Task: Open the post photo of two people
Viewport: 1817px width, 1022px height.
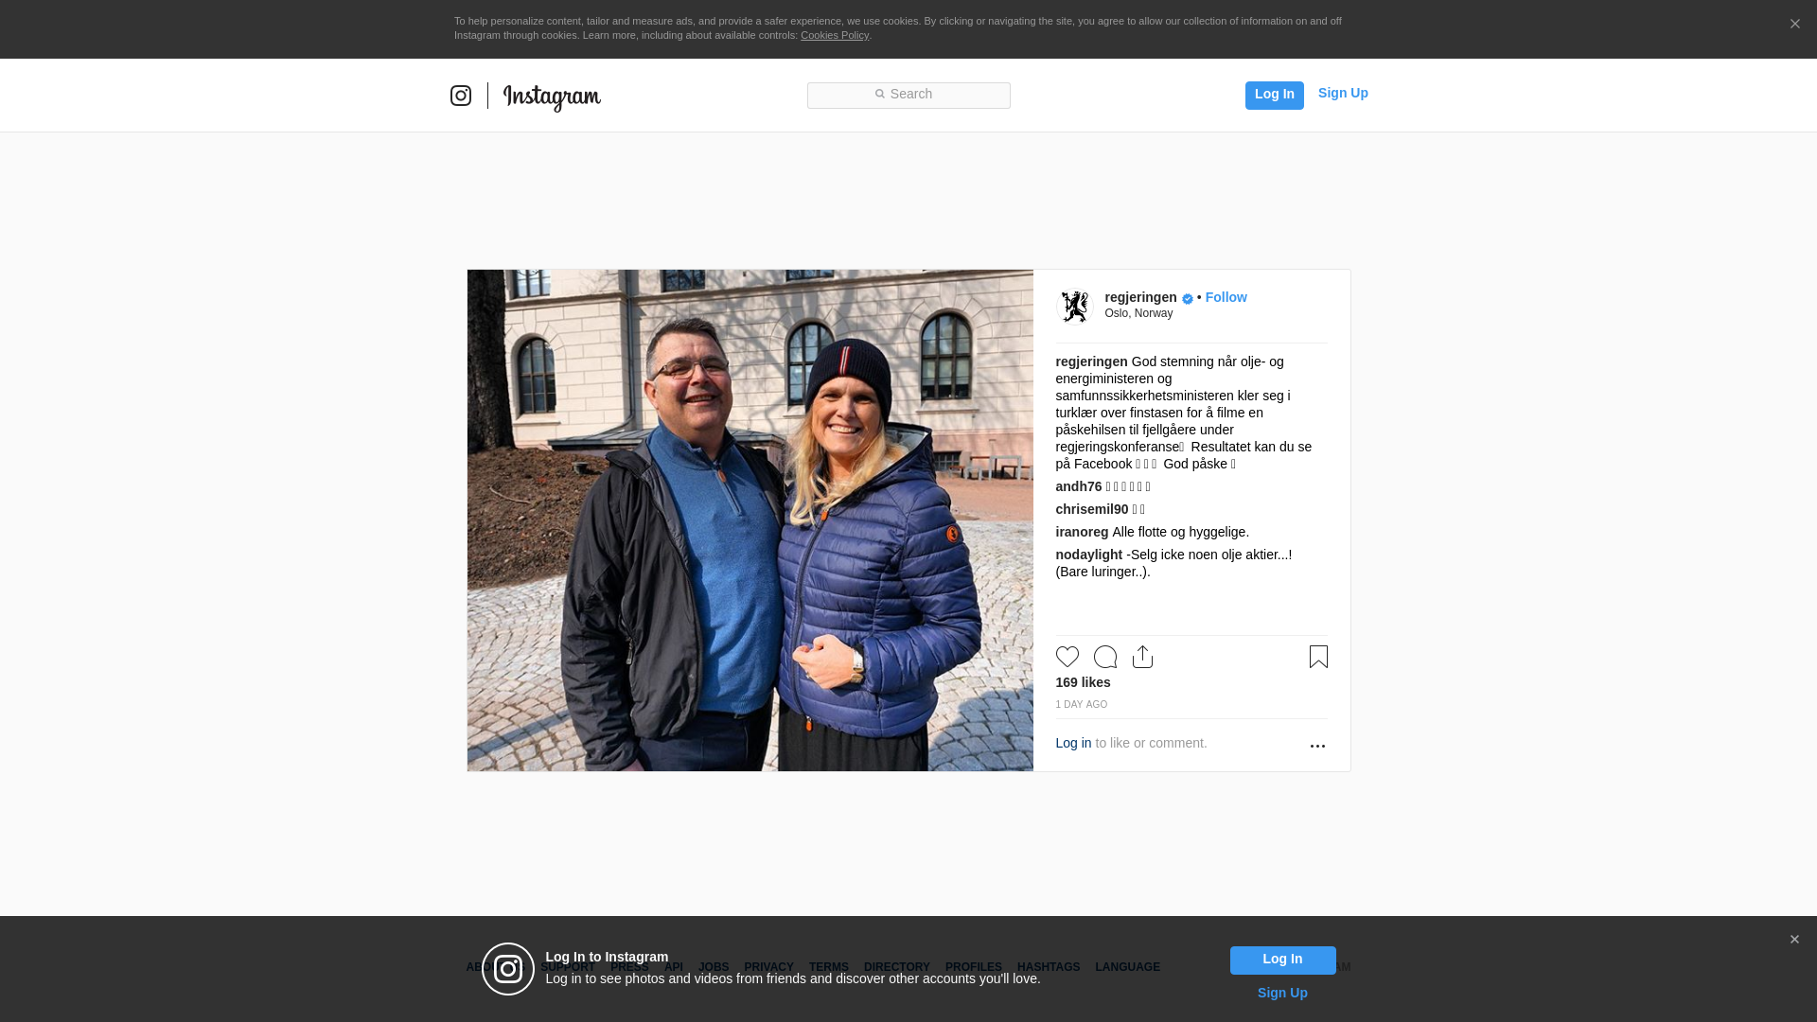Action: click(x=750, y=520)
